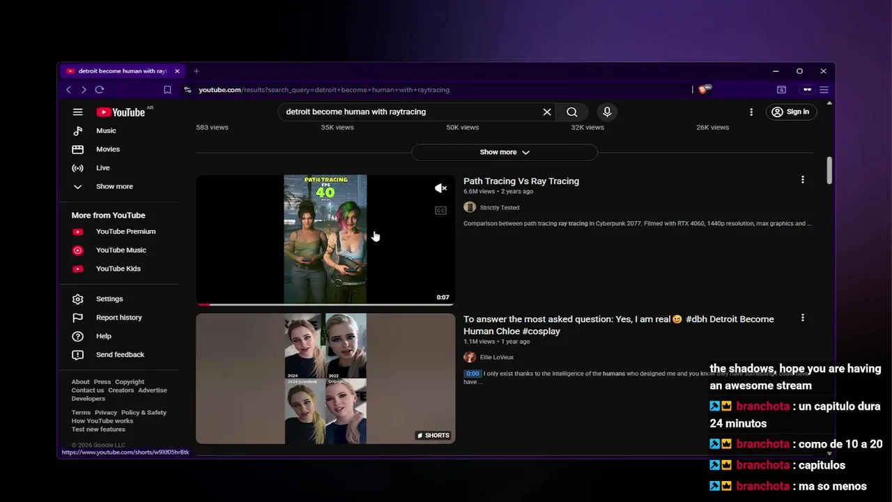892x502 pixels.
Task: Go to YouTube home via logo
Action: (x=121, y=112)
